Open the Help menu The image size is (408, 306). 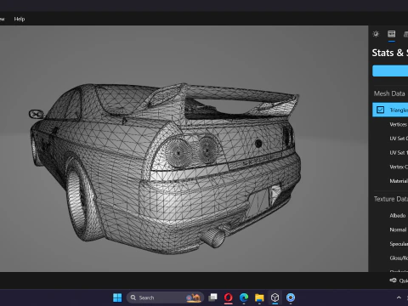pyautogui.click(x=20, y=19)
